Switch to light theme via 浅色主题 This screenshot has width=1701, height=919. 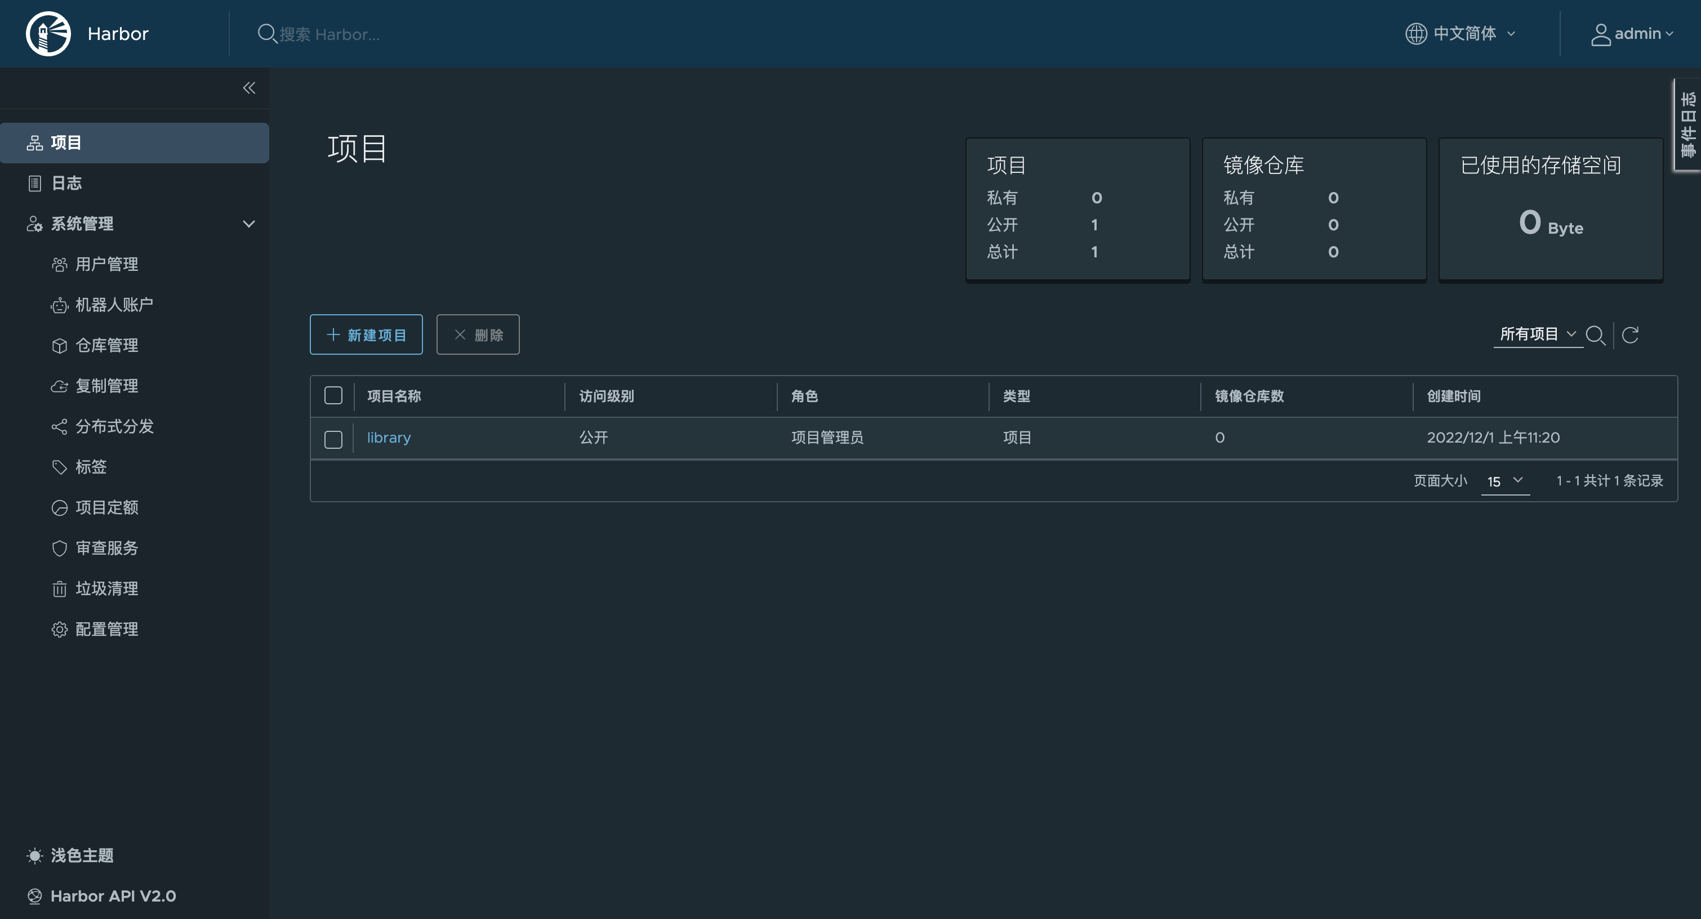[81, 855]
